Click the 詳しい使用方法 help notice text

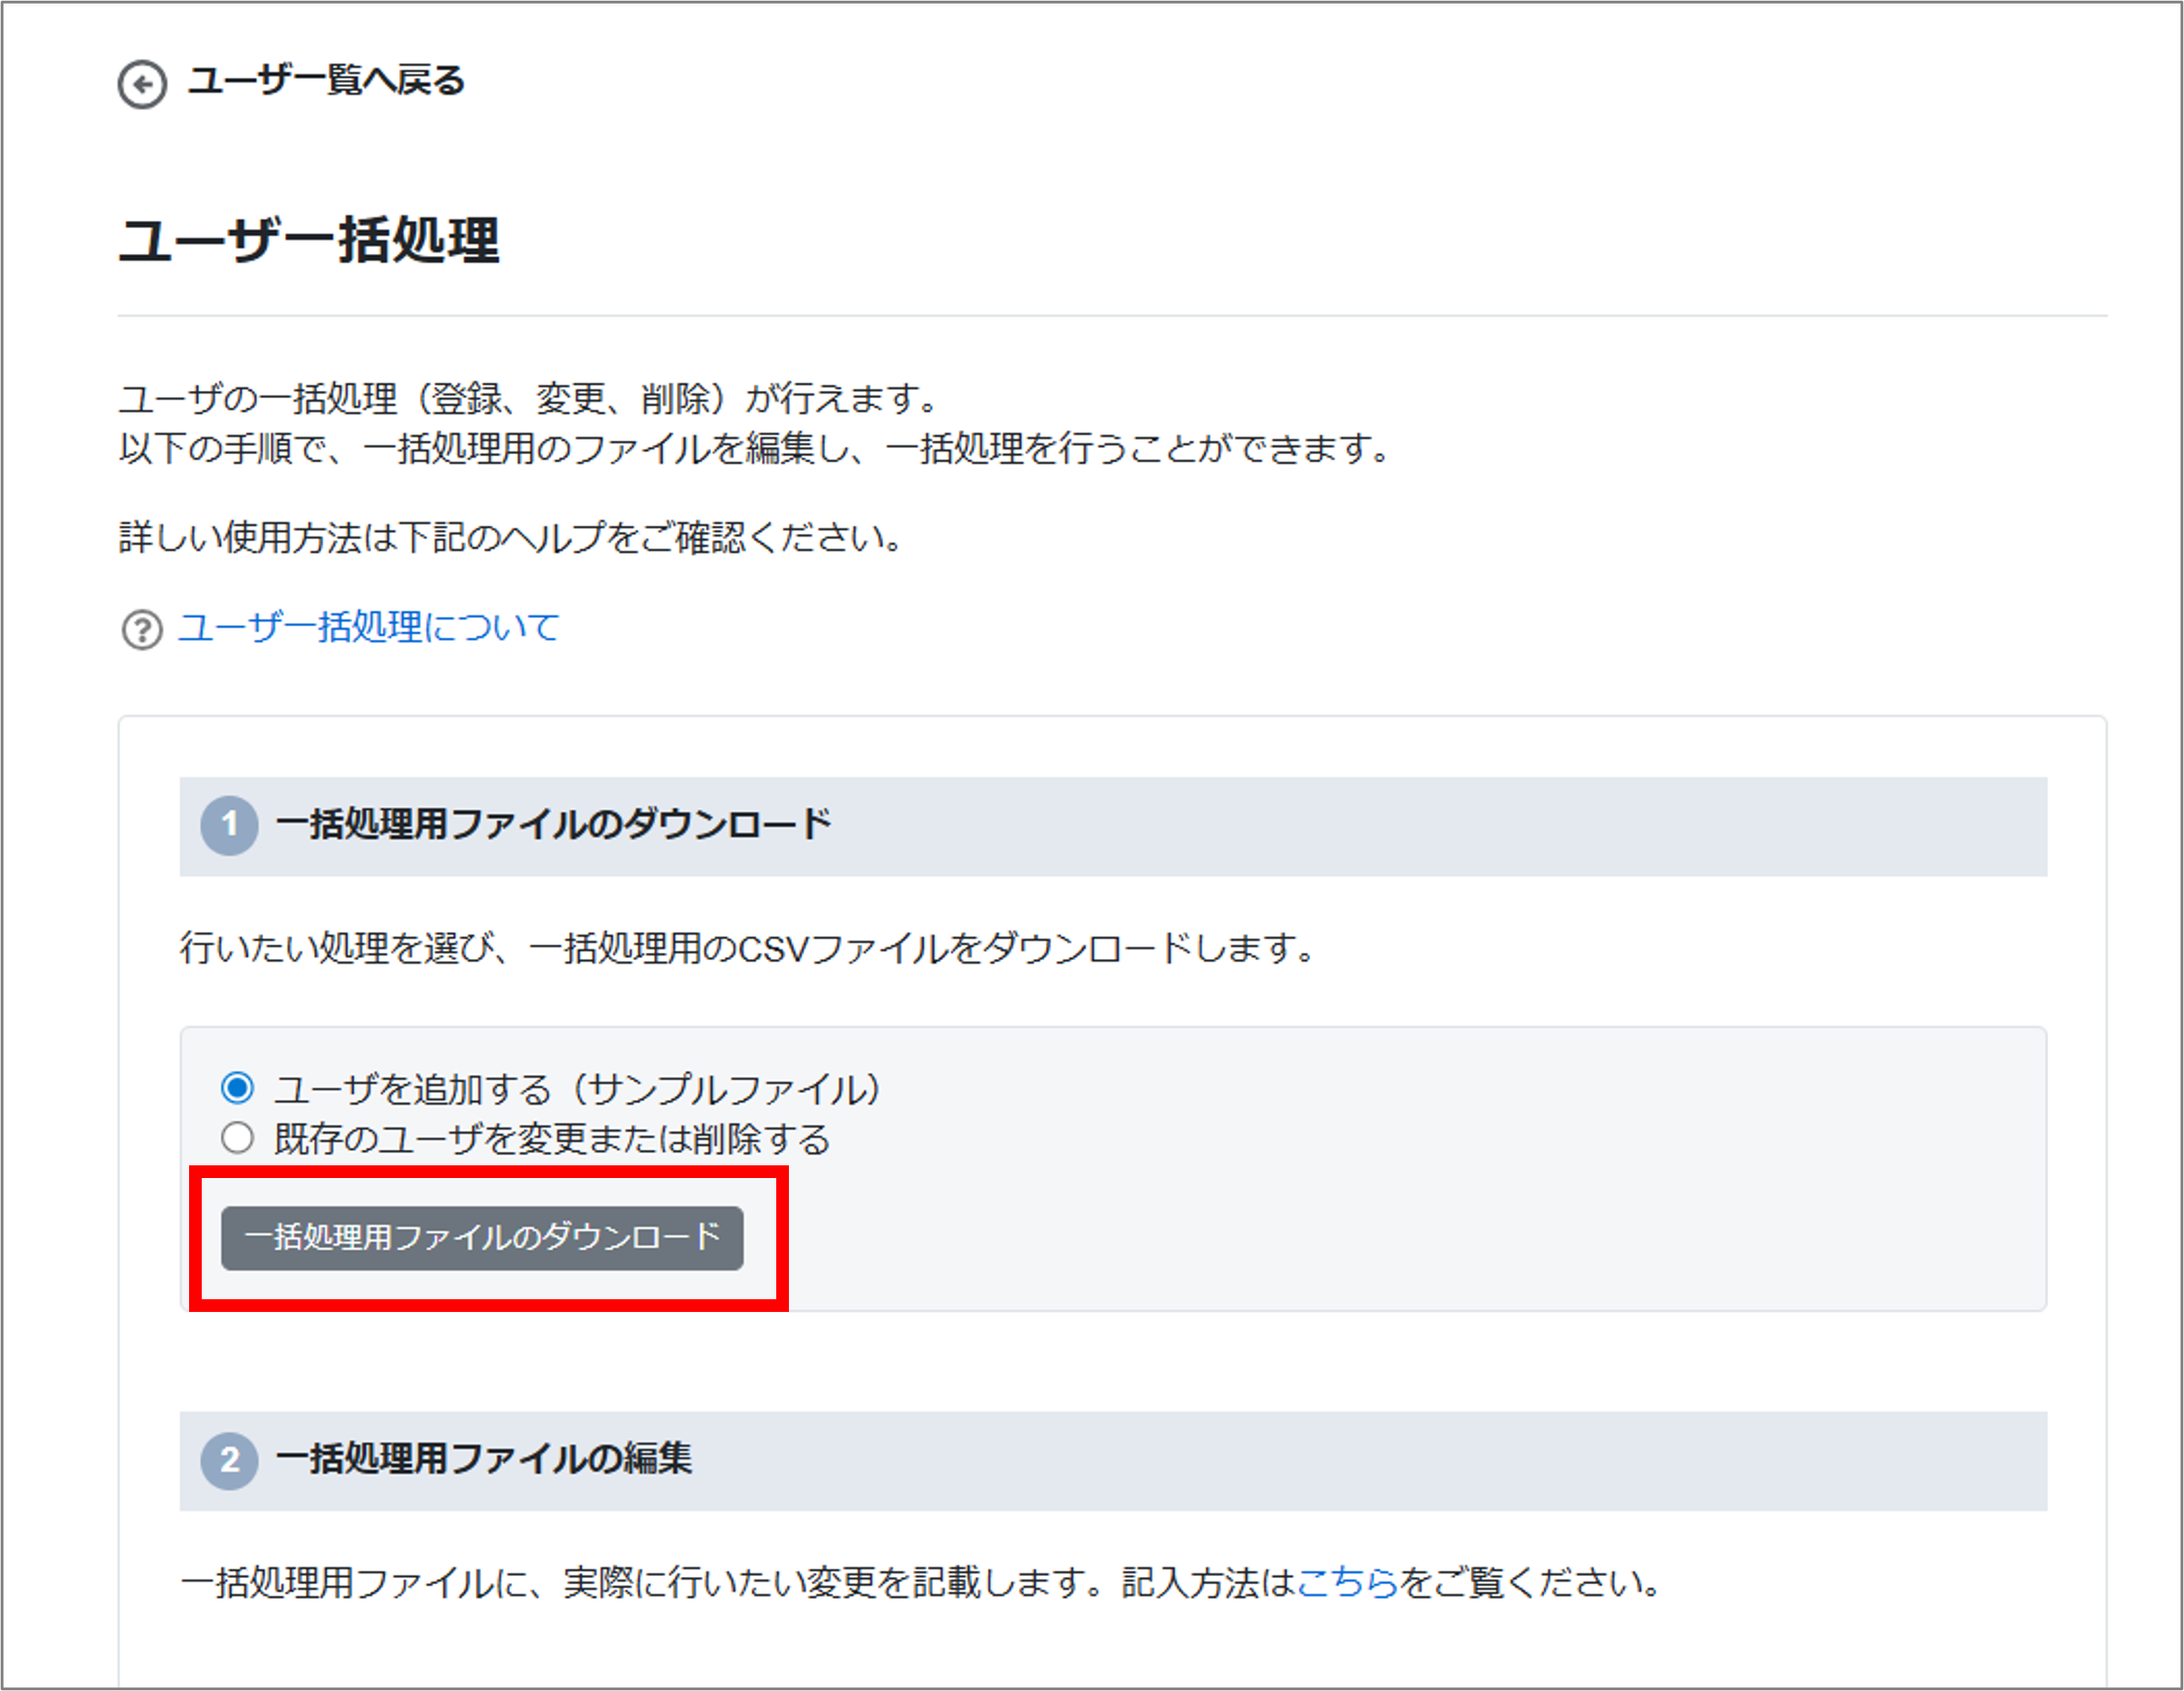[510, 538]
